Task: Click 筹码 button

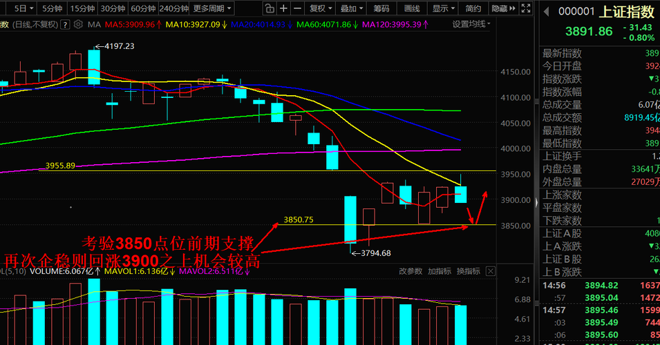Action: click(381, 8)
